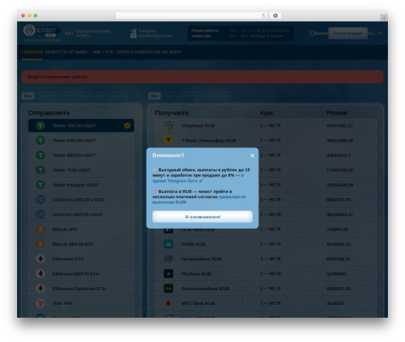The width and height of the screenshot is (405, 342).
Task: Select Газпромбанк RUB text
Action: click(202, 259)
